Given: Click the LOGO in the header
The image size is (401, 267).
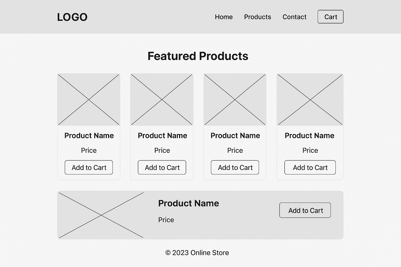Looking at the screenshot, I should pos(72,17).
